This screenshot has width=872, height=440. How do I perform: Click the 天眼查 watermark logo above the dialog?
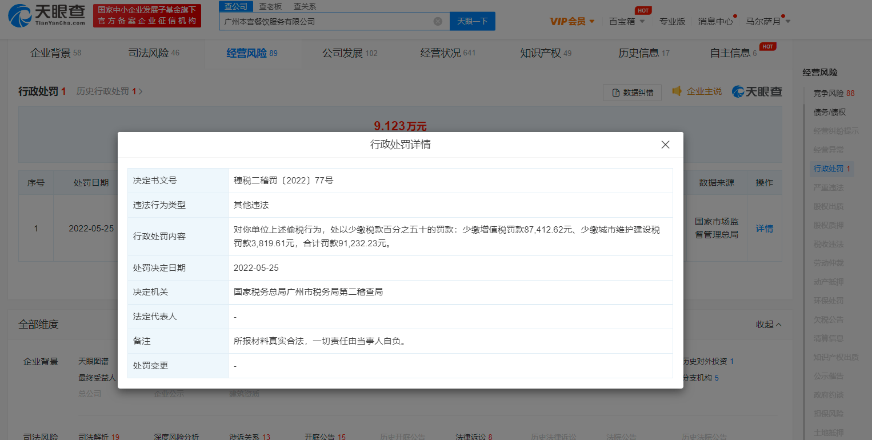(x=757, y=91)
